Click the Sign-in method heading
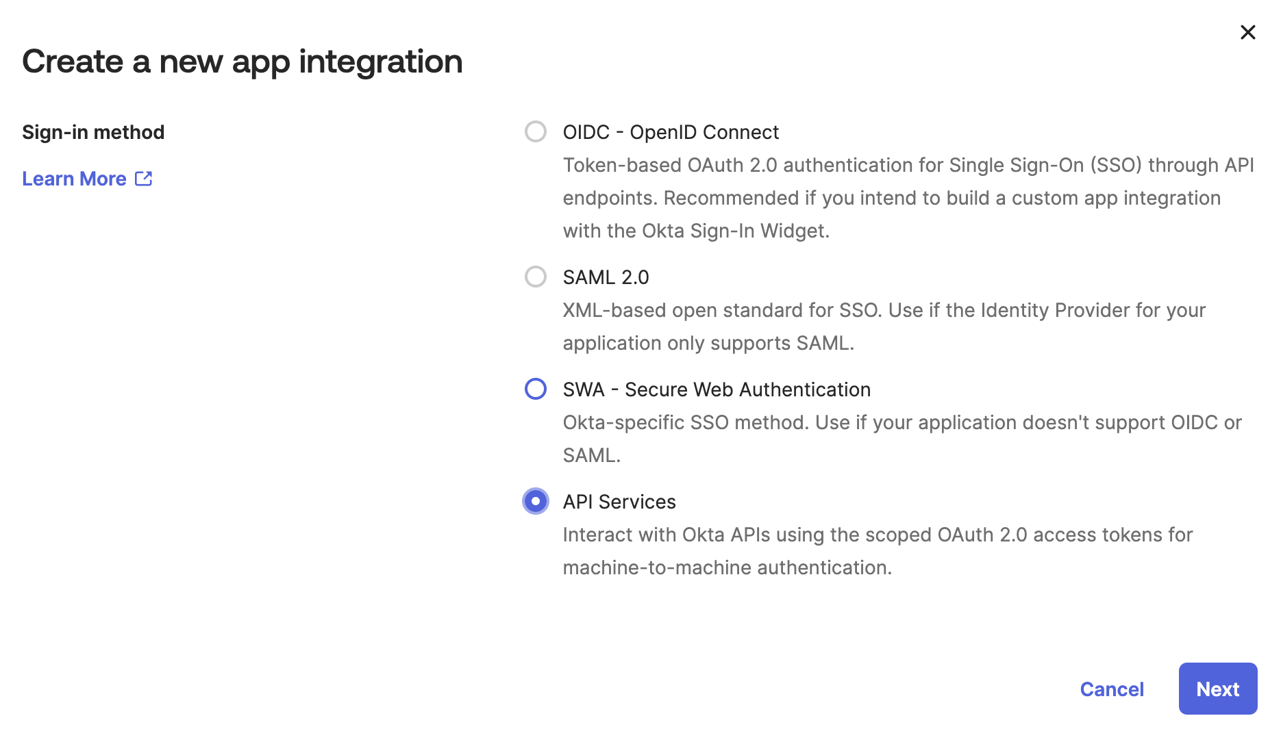Image resolution: width=1281 pixels, height=742 pixels. [x=93, y=132]
